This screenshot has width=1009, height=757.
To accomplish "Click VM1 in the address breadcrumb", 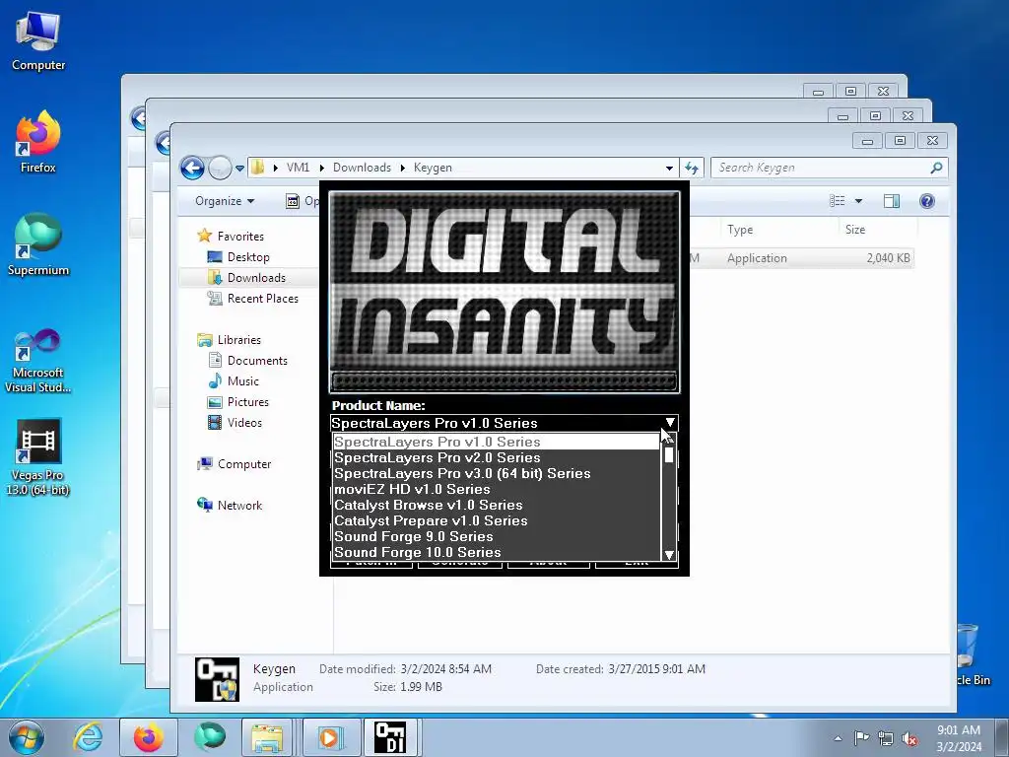I will coord(298,168).
